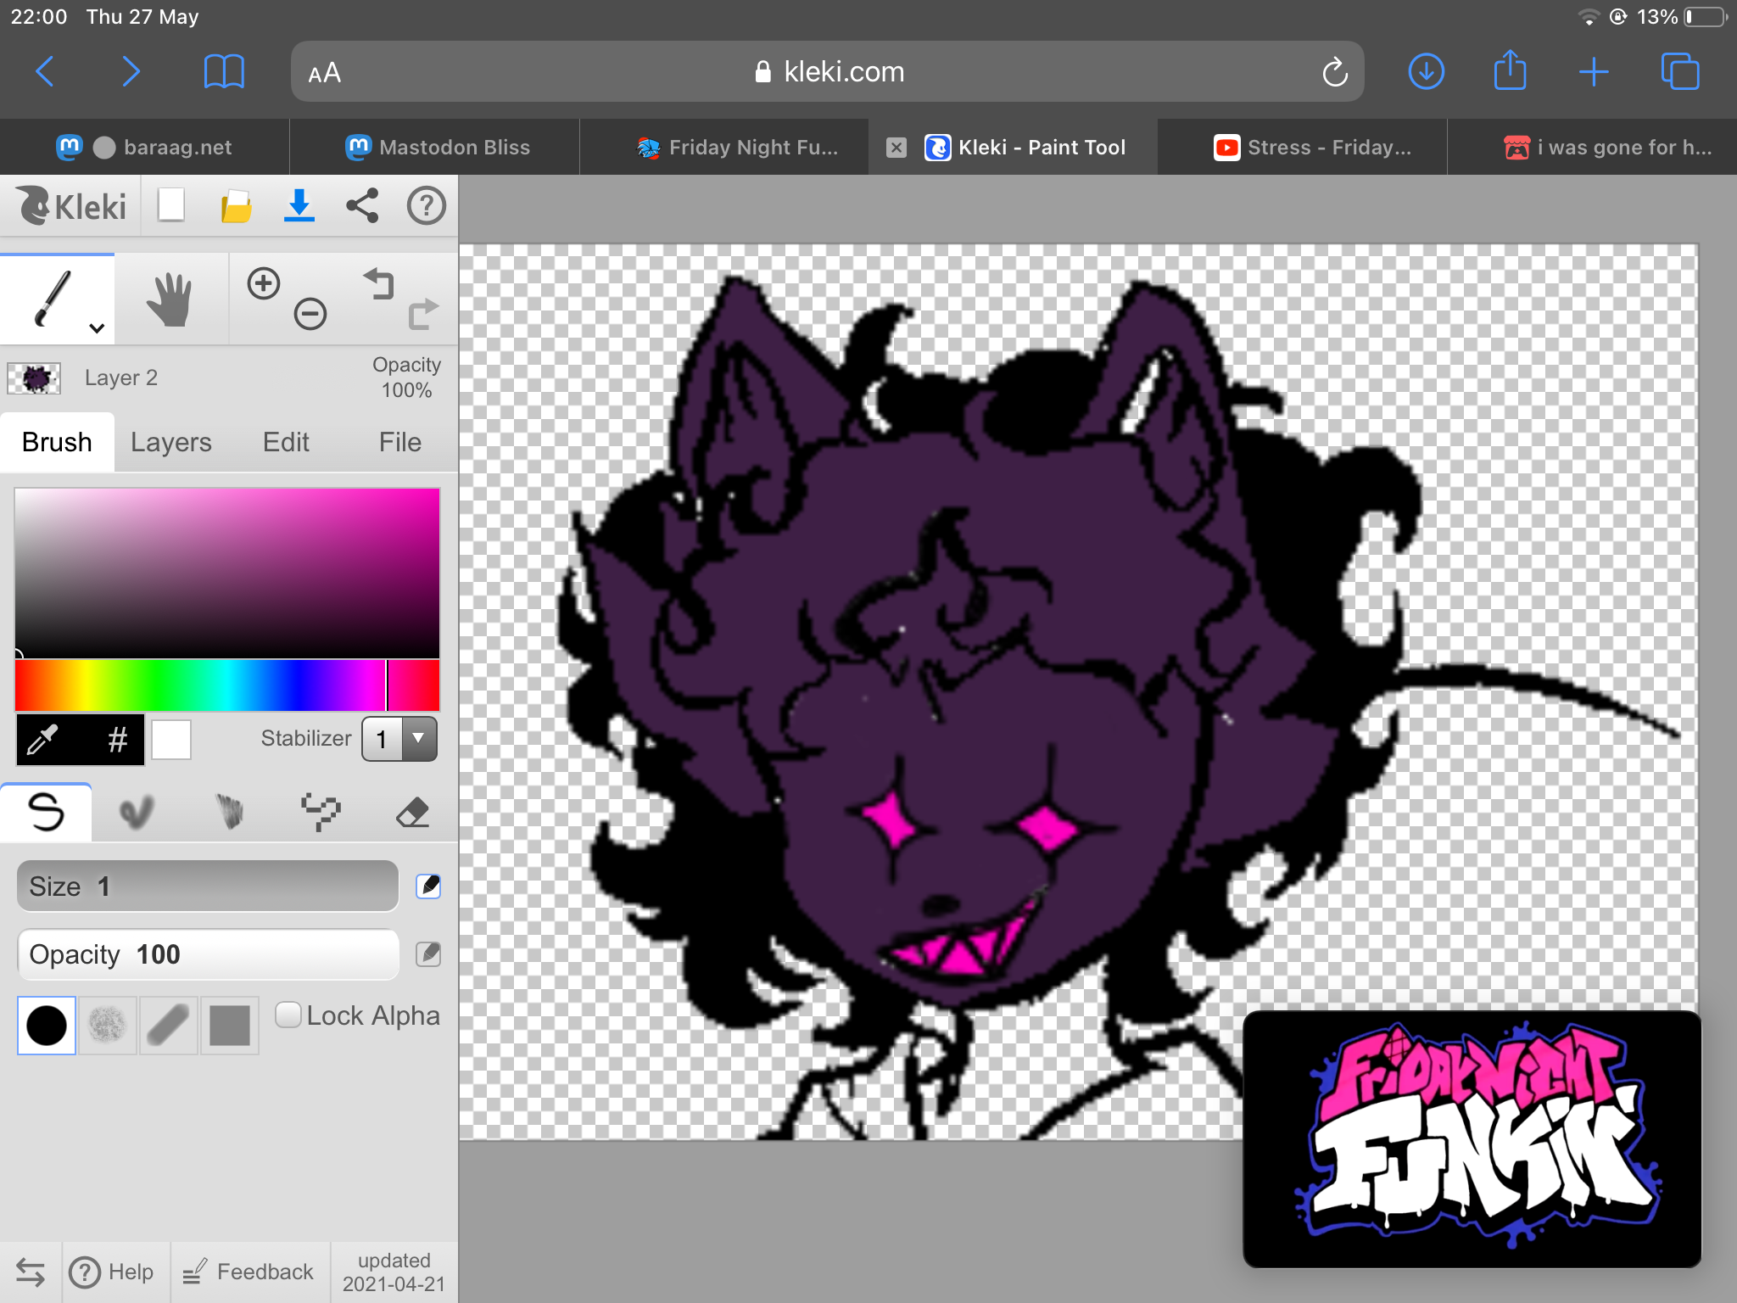Open the Help link at bottom
The height and width of the screenshot is (1303, 1737).
click(x=112, y=1272)
